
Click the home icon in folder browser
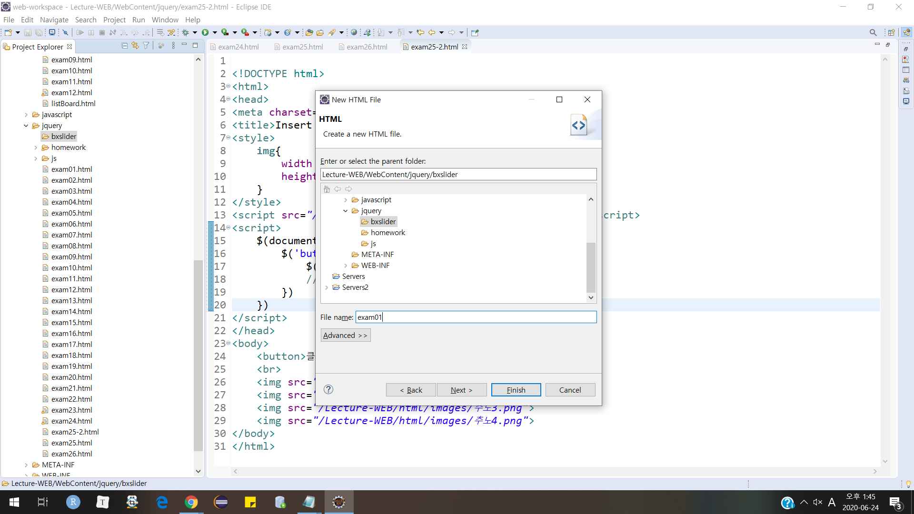(327, 189)
